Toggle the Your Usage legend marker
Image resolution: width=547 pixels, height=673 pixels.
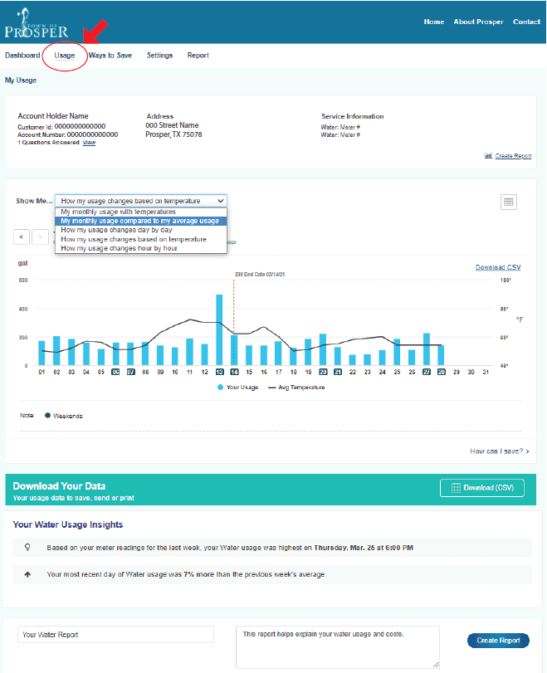pos(220,387)
